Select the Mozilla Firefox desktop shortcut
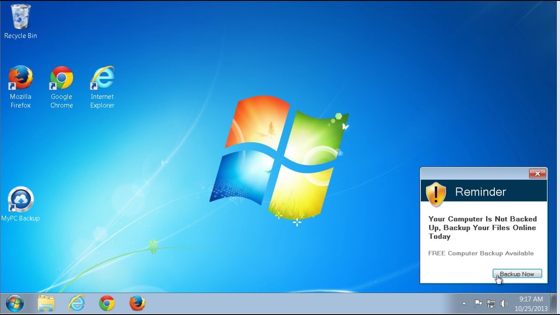The width and height of the screenshot is (560, 315). [x=21, y=87]
